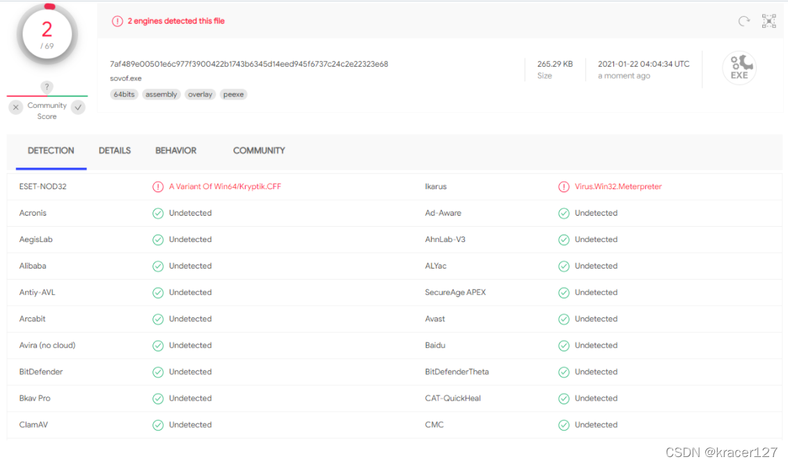
Task: Click green checkmark beside Avast result
Action: pos(564,319)
